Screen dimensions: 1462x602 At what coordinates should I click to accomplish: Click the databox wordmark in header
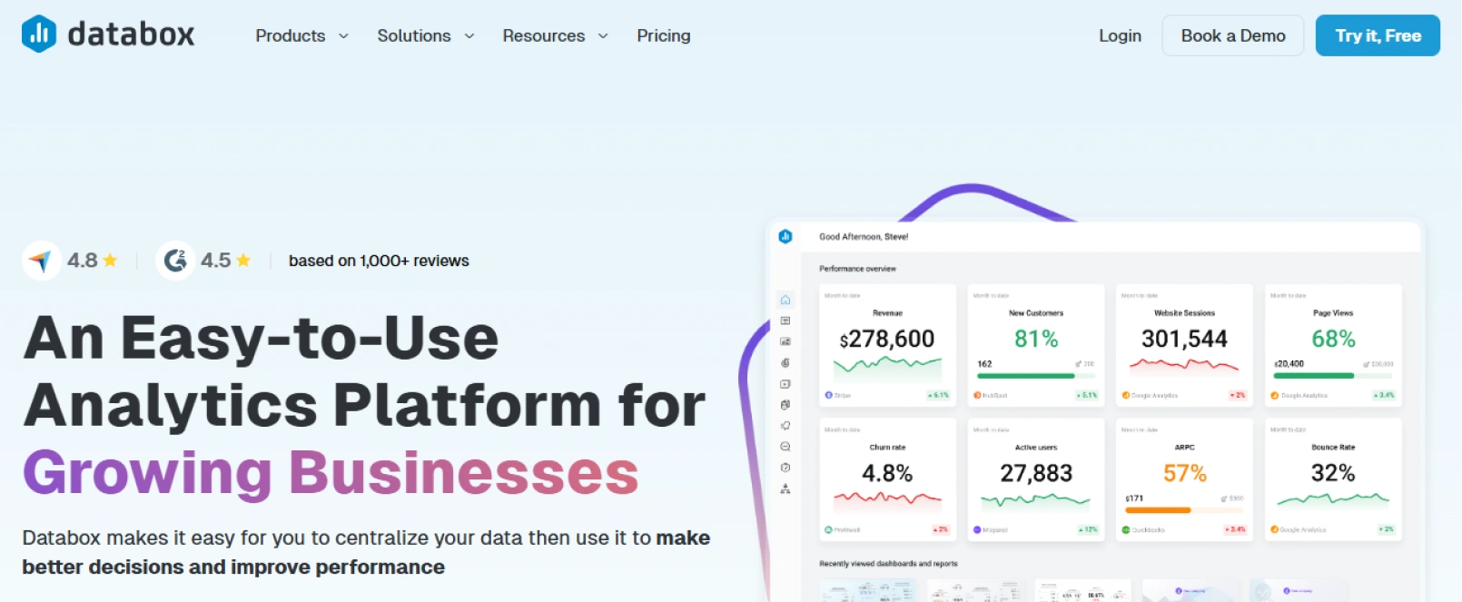point(131,35)
